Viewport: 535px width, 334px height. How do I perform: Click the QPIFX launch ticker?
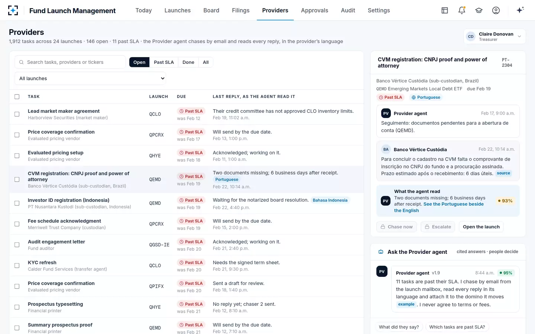[x=156, y=286]
